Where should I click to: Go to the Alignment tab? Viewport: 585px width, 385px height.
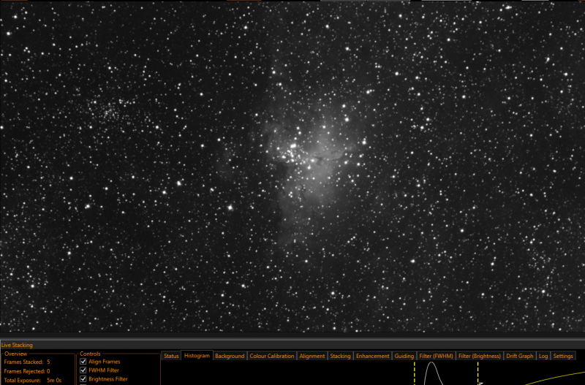coord(312,356)
